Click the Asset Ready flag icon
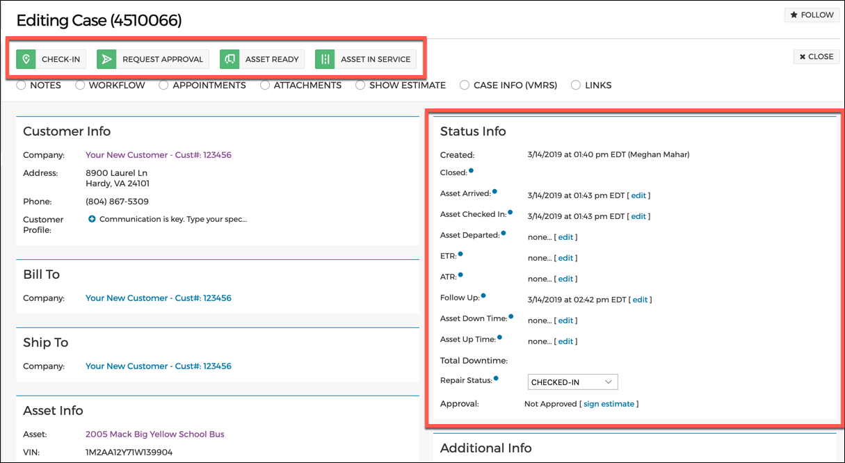The height and width of the screenshot is (463, 845). (x=230, y=59)
